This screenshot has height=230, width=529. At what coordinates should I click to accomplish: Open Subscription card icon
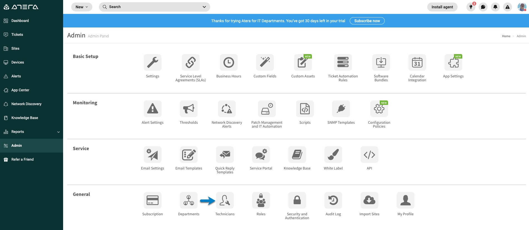153,200
